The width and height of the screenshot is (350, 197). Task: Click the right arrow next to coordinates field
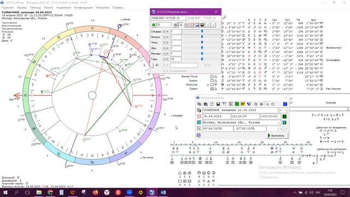pyautogui.click(x=287, y=129)
